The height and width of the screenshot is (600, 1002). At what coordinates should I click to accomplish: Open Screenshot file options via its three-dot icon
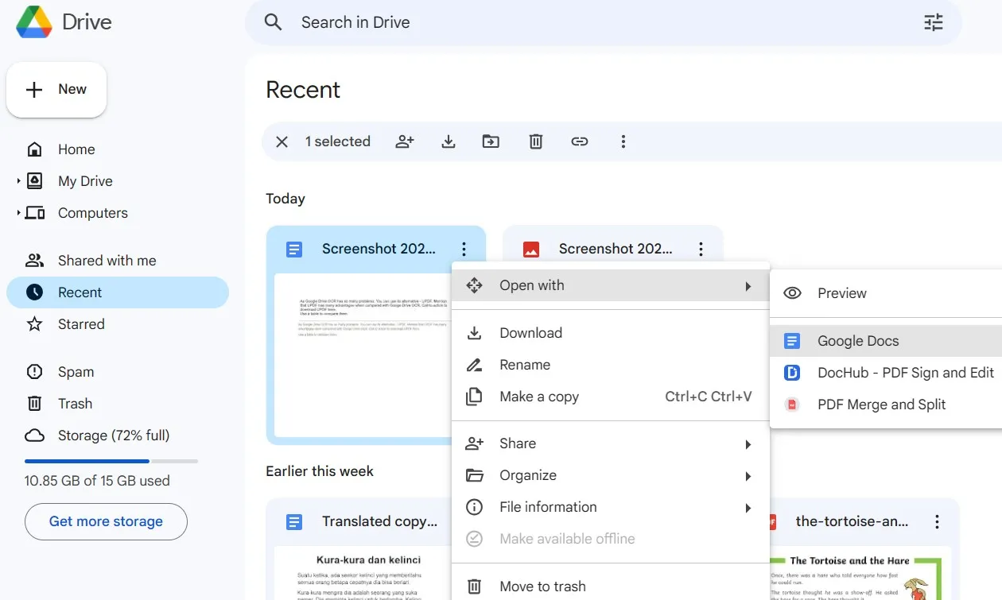464,249
